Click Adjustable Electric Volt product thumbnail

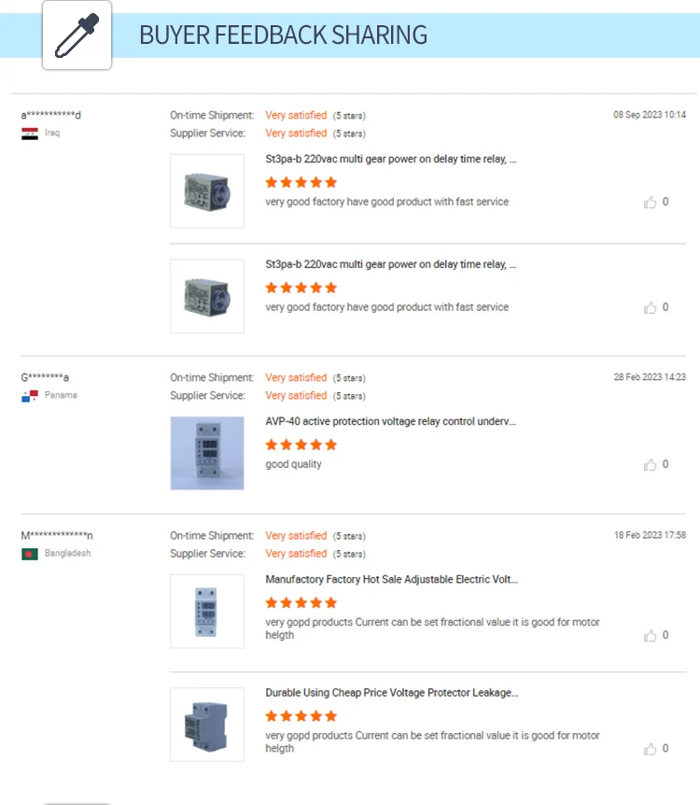click(207, 612)
